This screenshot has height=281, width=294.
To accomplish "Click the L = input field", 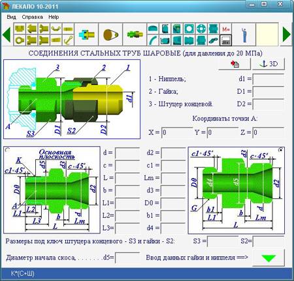I will tap(127, 178).
